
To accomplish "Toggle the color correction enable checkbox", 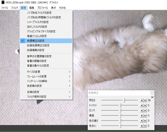I will (152, 97).
